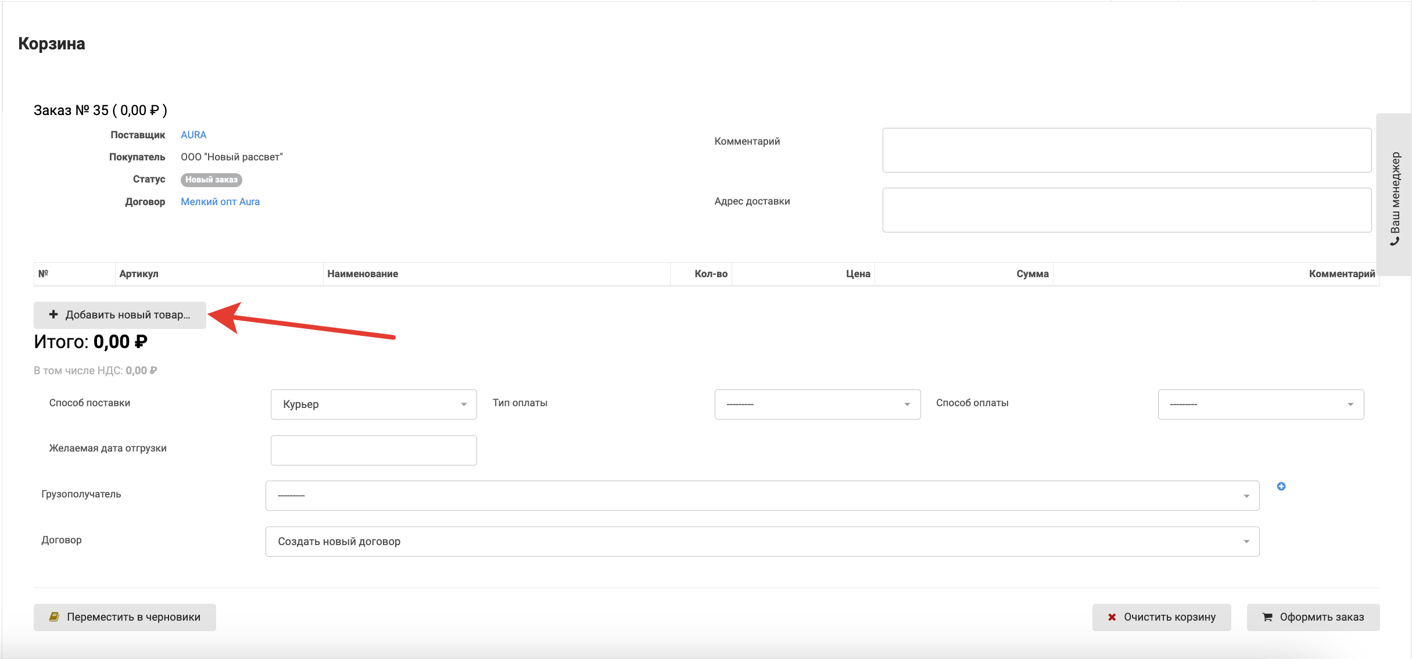
Task: Click the cart icon on Оформить заказ
Action: point(1267,617)
